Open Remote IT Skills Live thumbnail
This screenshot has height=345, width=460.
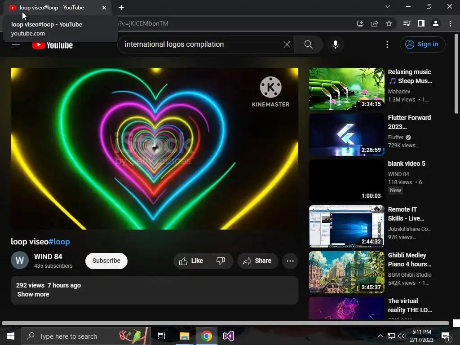tap(346, 226)
